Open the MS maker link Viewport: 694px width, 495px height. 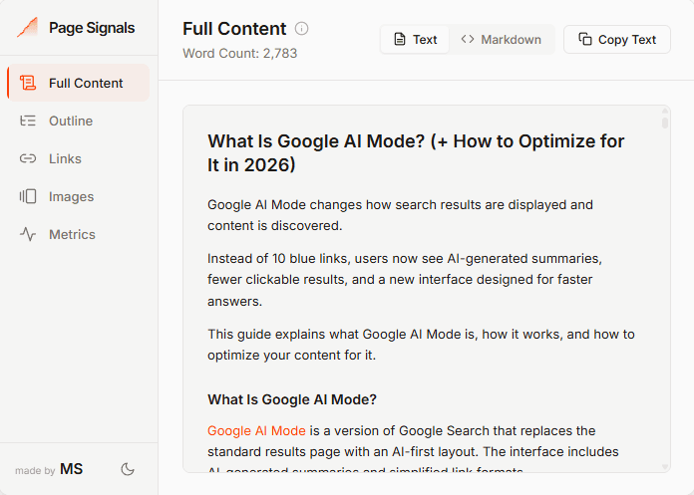click(x=71, y=469)
